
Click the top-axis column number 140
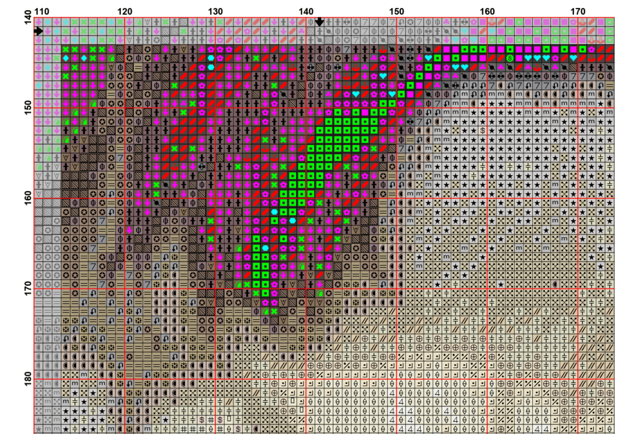click(x=306, y=11)
